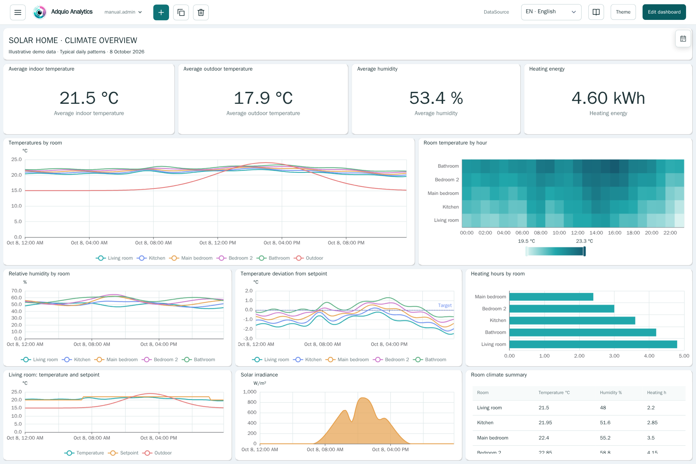Toggle Main bedroom series in Temperature deviation legend

(347, 360)
